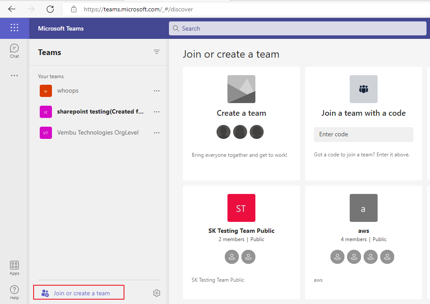Click the ST avatar of SK Testing Team Public

point(241,208)
